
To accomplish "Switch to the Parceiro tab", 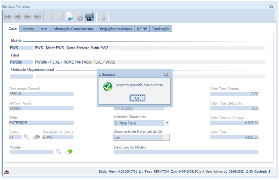I will (28, 29).
